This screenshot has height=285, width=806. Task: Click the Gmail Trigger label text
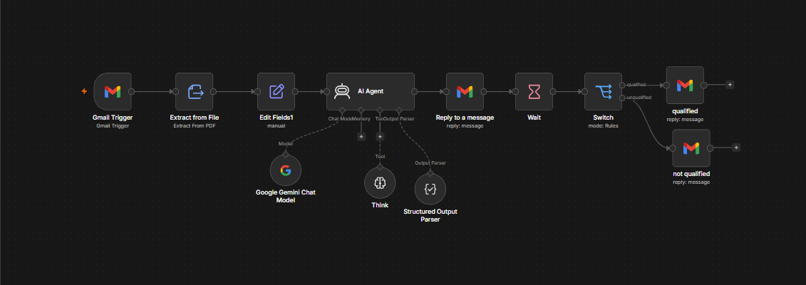point(113,118)
